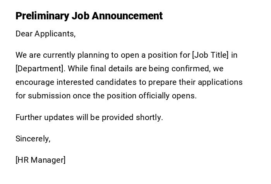Viewport: 271px width, 184px height.
Task: Click the 'Sincerely,' closing line
Action: point(33,139)
